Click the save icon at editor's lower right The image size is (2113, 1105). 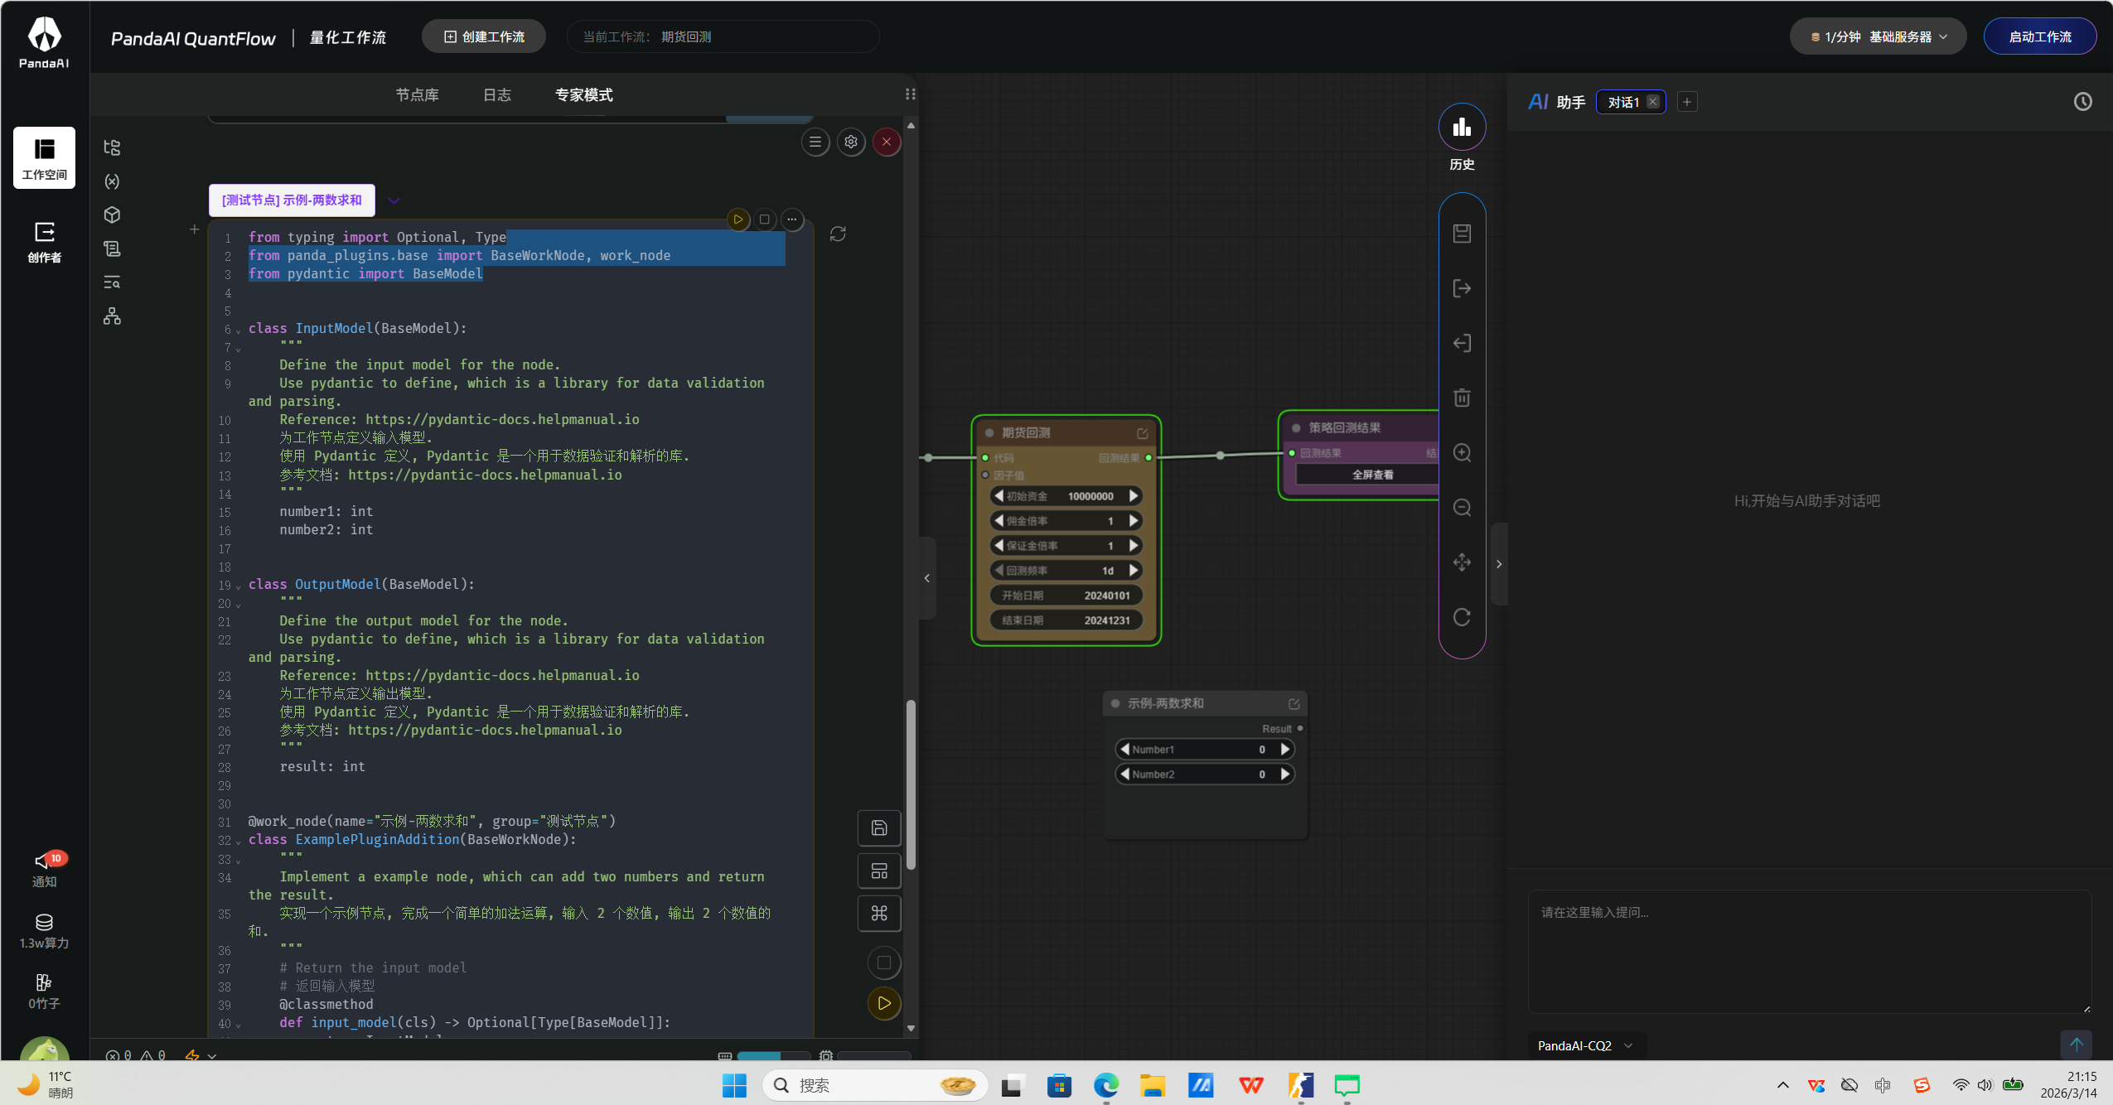(x=879, y=828)
